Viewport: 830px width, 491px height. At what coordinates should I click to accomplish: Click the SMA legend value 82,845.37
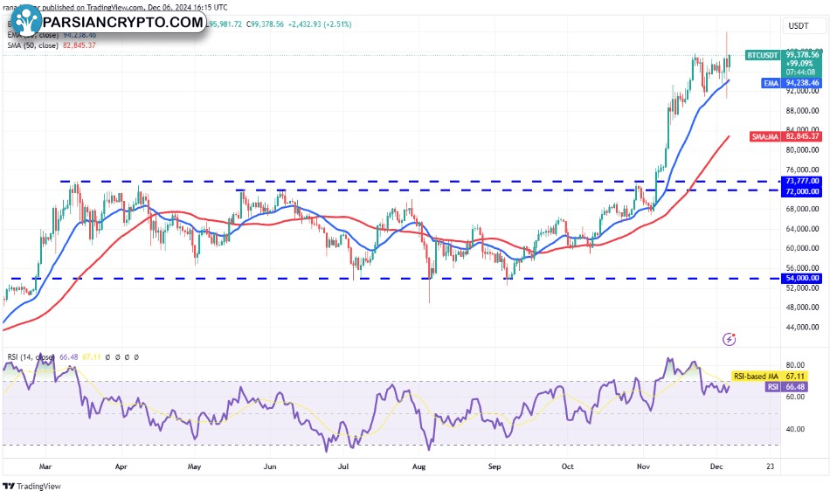point(80,45)
